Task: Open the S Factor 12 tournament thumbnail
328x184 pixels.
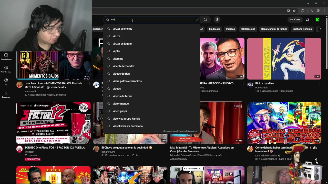Action: [x=54, y=123]
